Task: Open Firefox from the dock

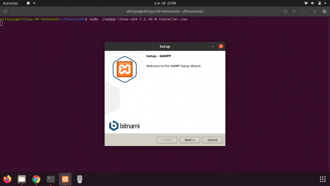Action: (7, 179)
